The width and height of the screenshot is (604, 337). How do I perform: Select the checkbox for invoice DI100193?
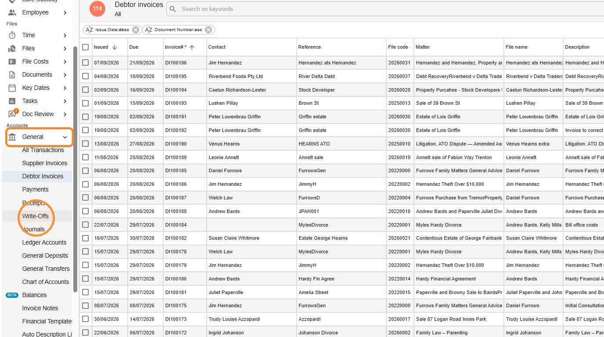tap(86, 103)
